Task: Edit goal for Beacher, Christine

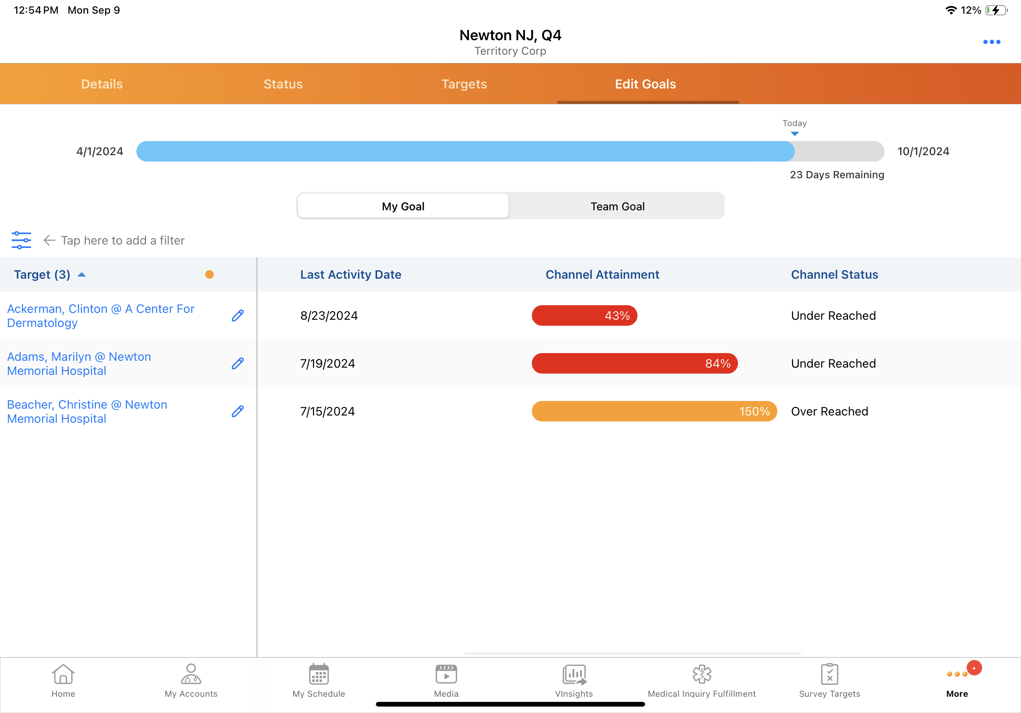Action: coord(237,411)
